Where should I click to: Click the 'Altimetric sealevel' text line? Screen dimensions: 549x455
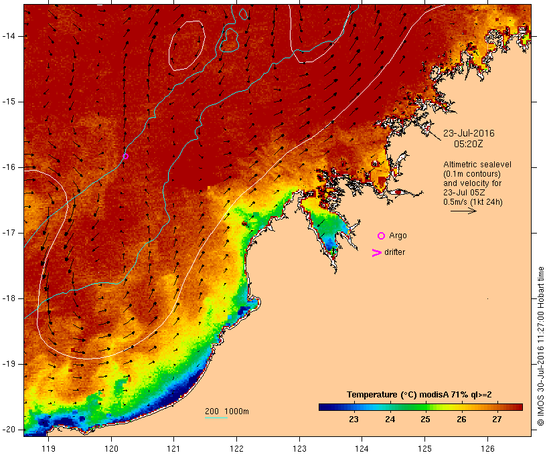(x=477, y=165)
